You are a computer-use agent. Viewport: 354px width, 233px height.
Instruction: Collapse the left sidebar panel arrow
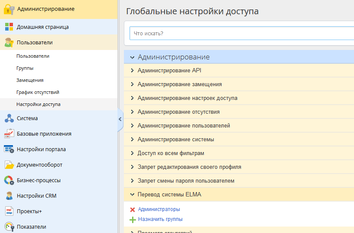[120, 119]
